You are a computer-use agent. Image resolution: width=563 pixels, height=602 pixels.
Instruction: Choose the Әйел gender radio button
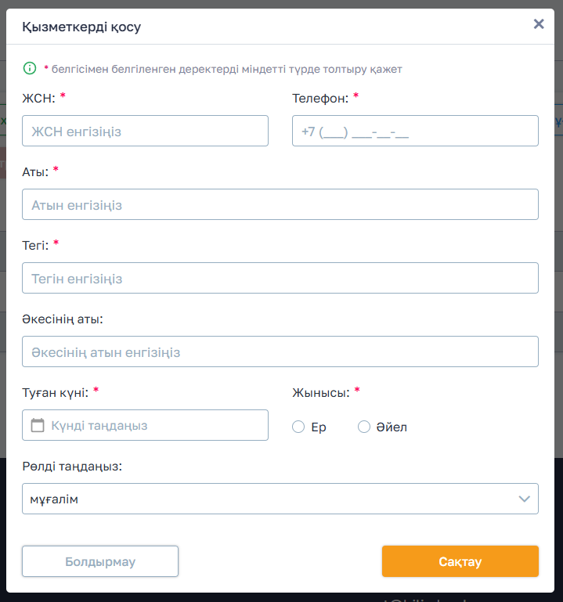pos(363,427)
